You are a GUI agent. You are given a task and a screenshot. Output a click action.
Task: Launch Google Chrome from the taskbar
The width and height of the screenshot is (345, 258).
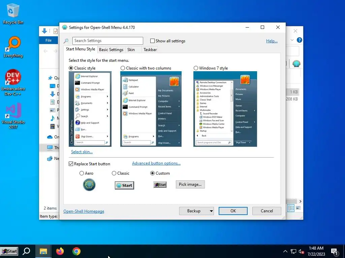76,251
